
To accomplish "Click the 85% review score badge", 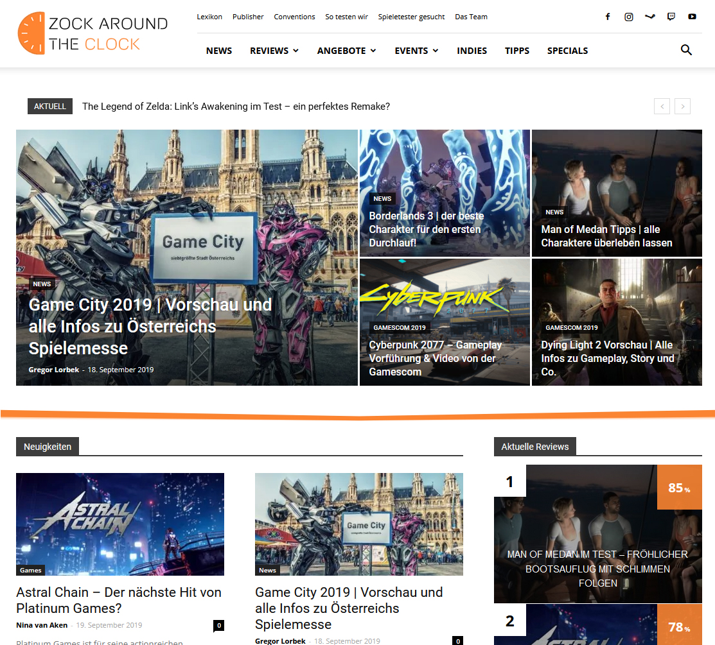I will pos(680,487).
